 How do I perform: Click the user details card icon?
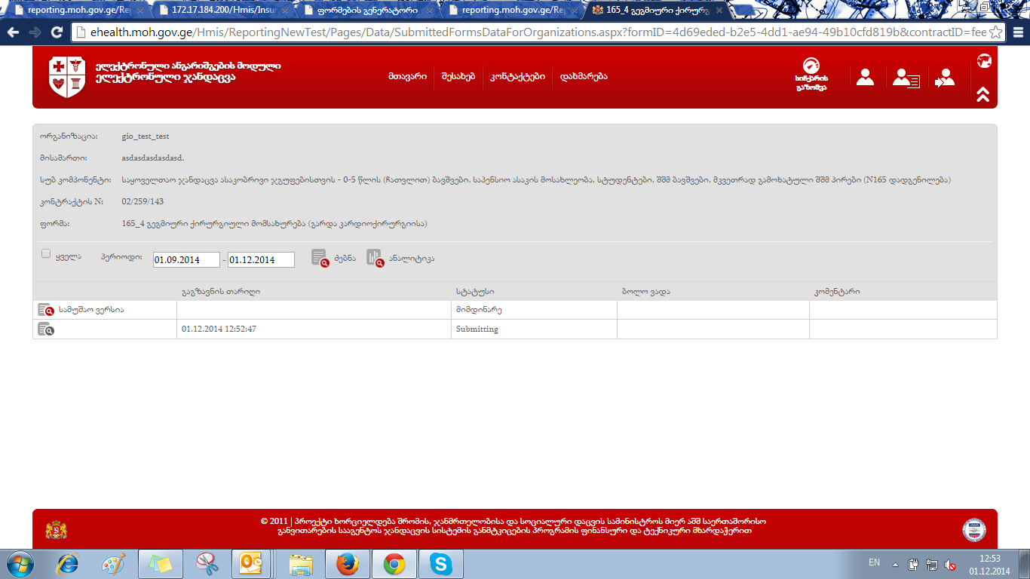[905, 78]
